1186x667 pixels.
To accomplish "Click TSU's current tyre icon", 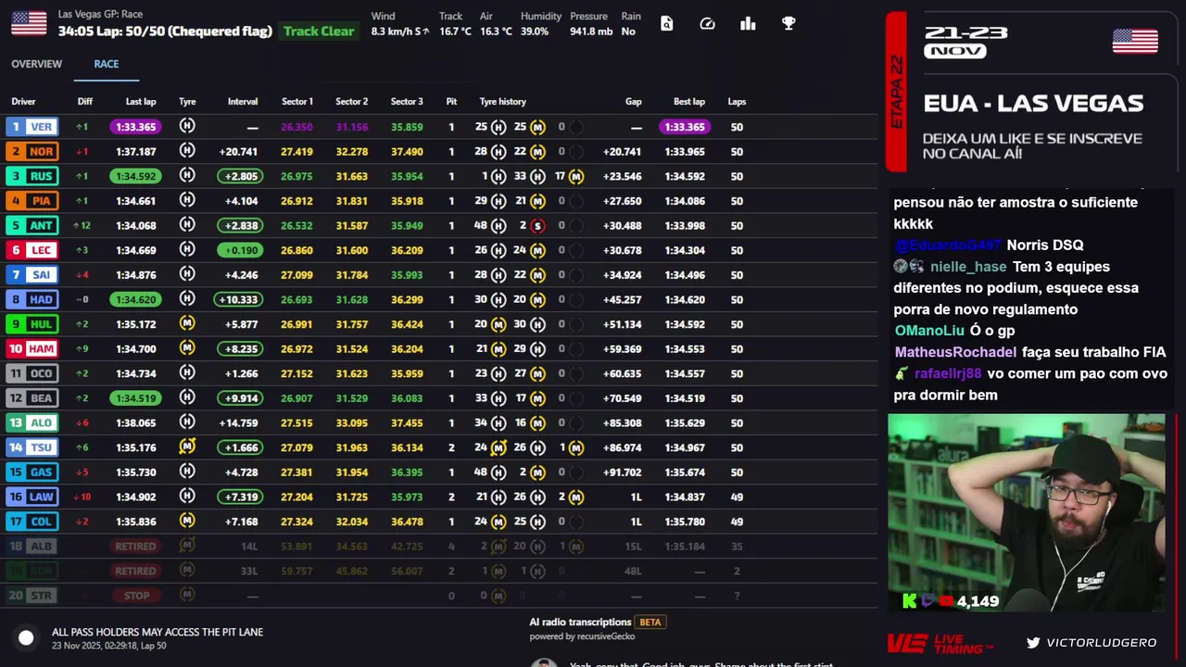I will tap(187, 447).
